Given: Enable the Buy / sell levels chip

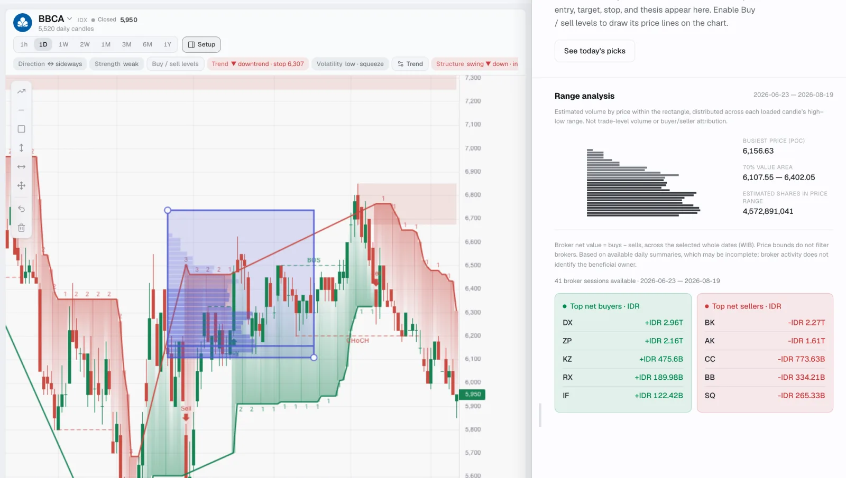Looking at the screenshot, I should click(x=175, y=64).
